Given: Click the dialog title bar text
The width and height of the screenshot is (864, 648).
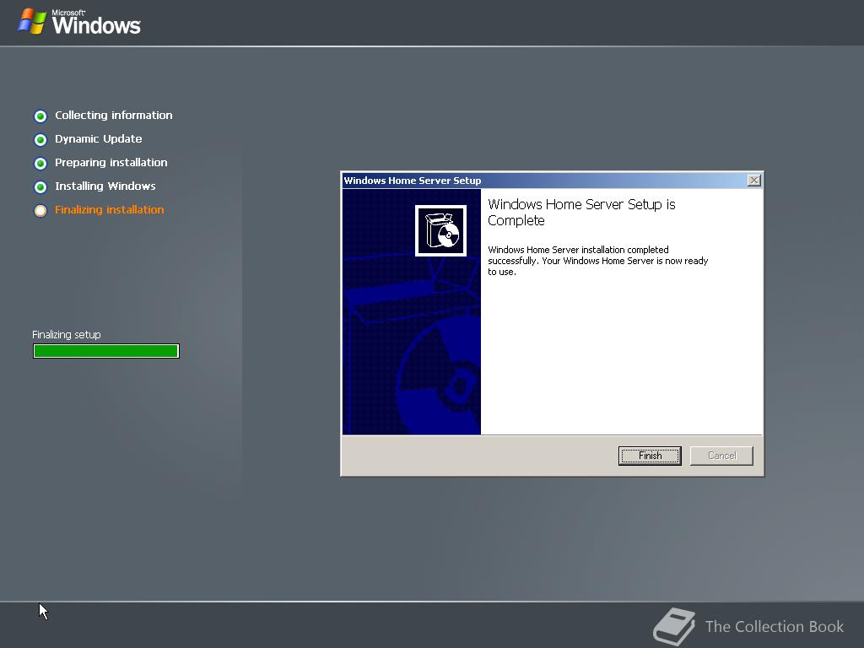Looking at the screenshot, I should 412,181.
